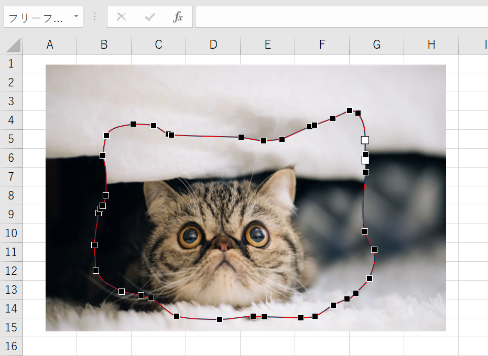Click the large white handle at row 5
This screenshot has height=356, width=488.
coord(365,140)
